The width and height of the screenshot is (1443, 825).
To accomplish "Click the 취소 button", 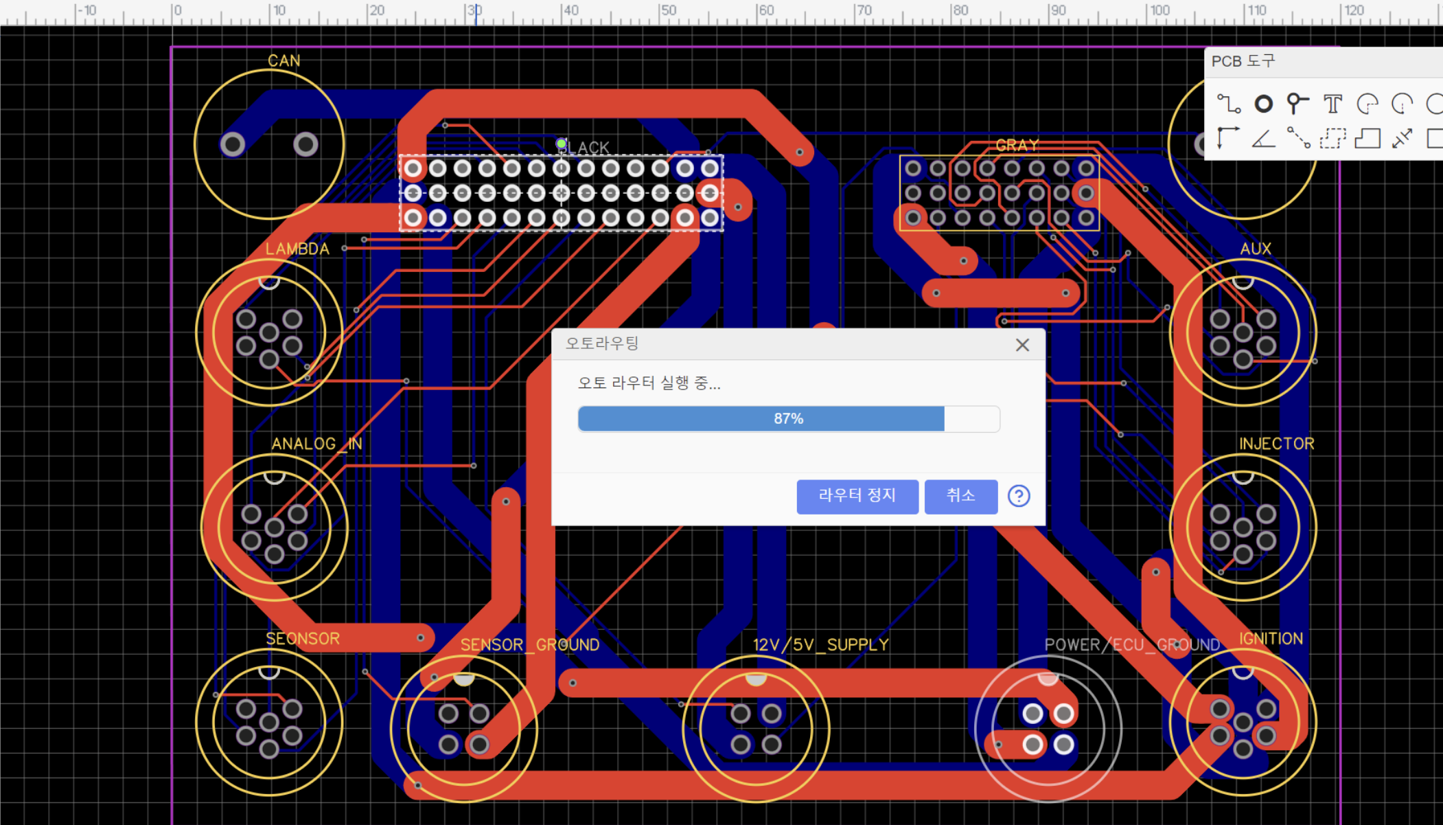I will click(960, 496).
